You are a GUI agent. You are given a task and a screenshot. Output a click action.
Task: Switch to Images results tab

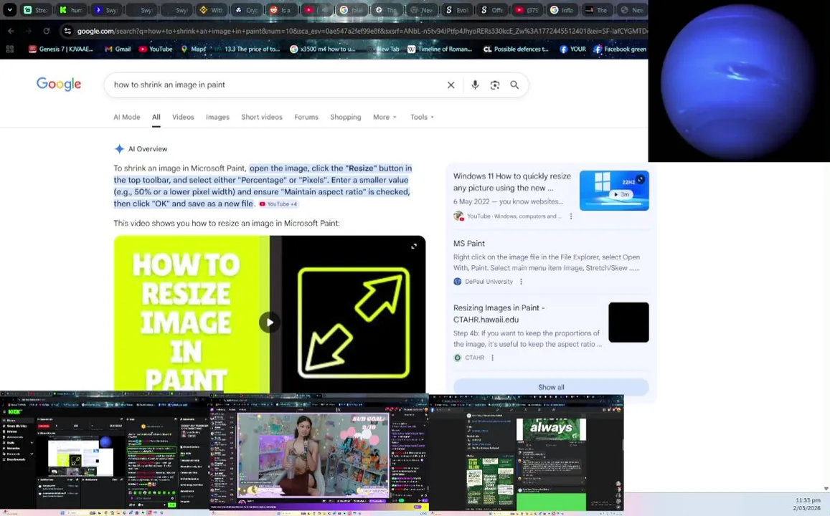[x=217, y=117]
